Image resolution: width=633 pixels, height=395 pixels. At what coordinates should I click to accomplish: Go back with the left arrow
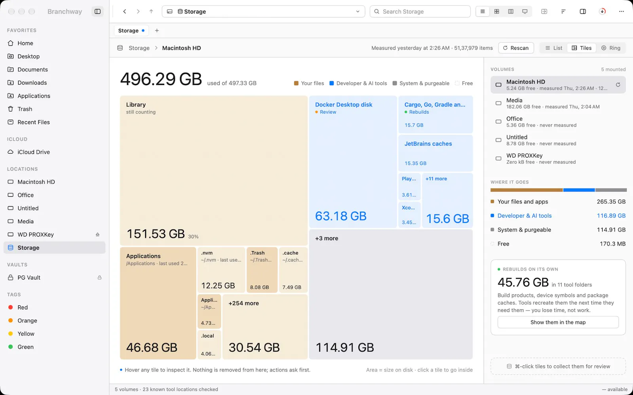pyautogui.click(x=125, y=11)
